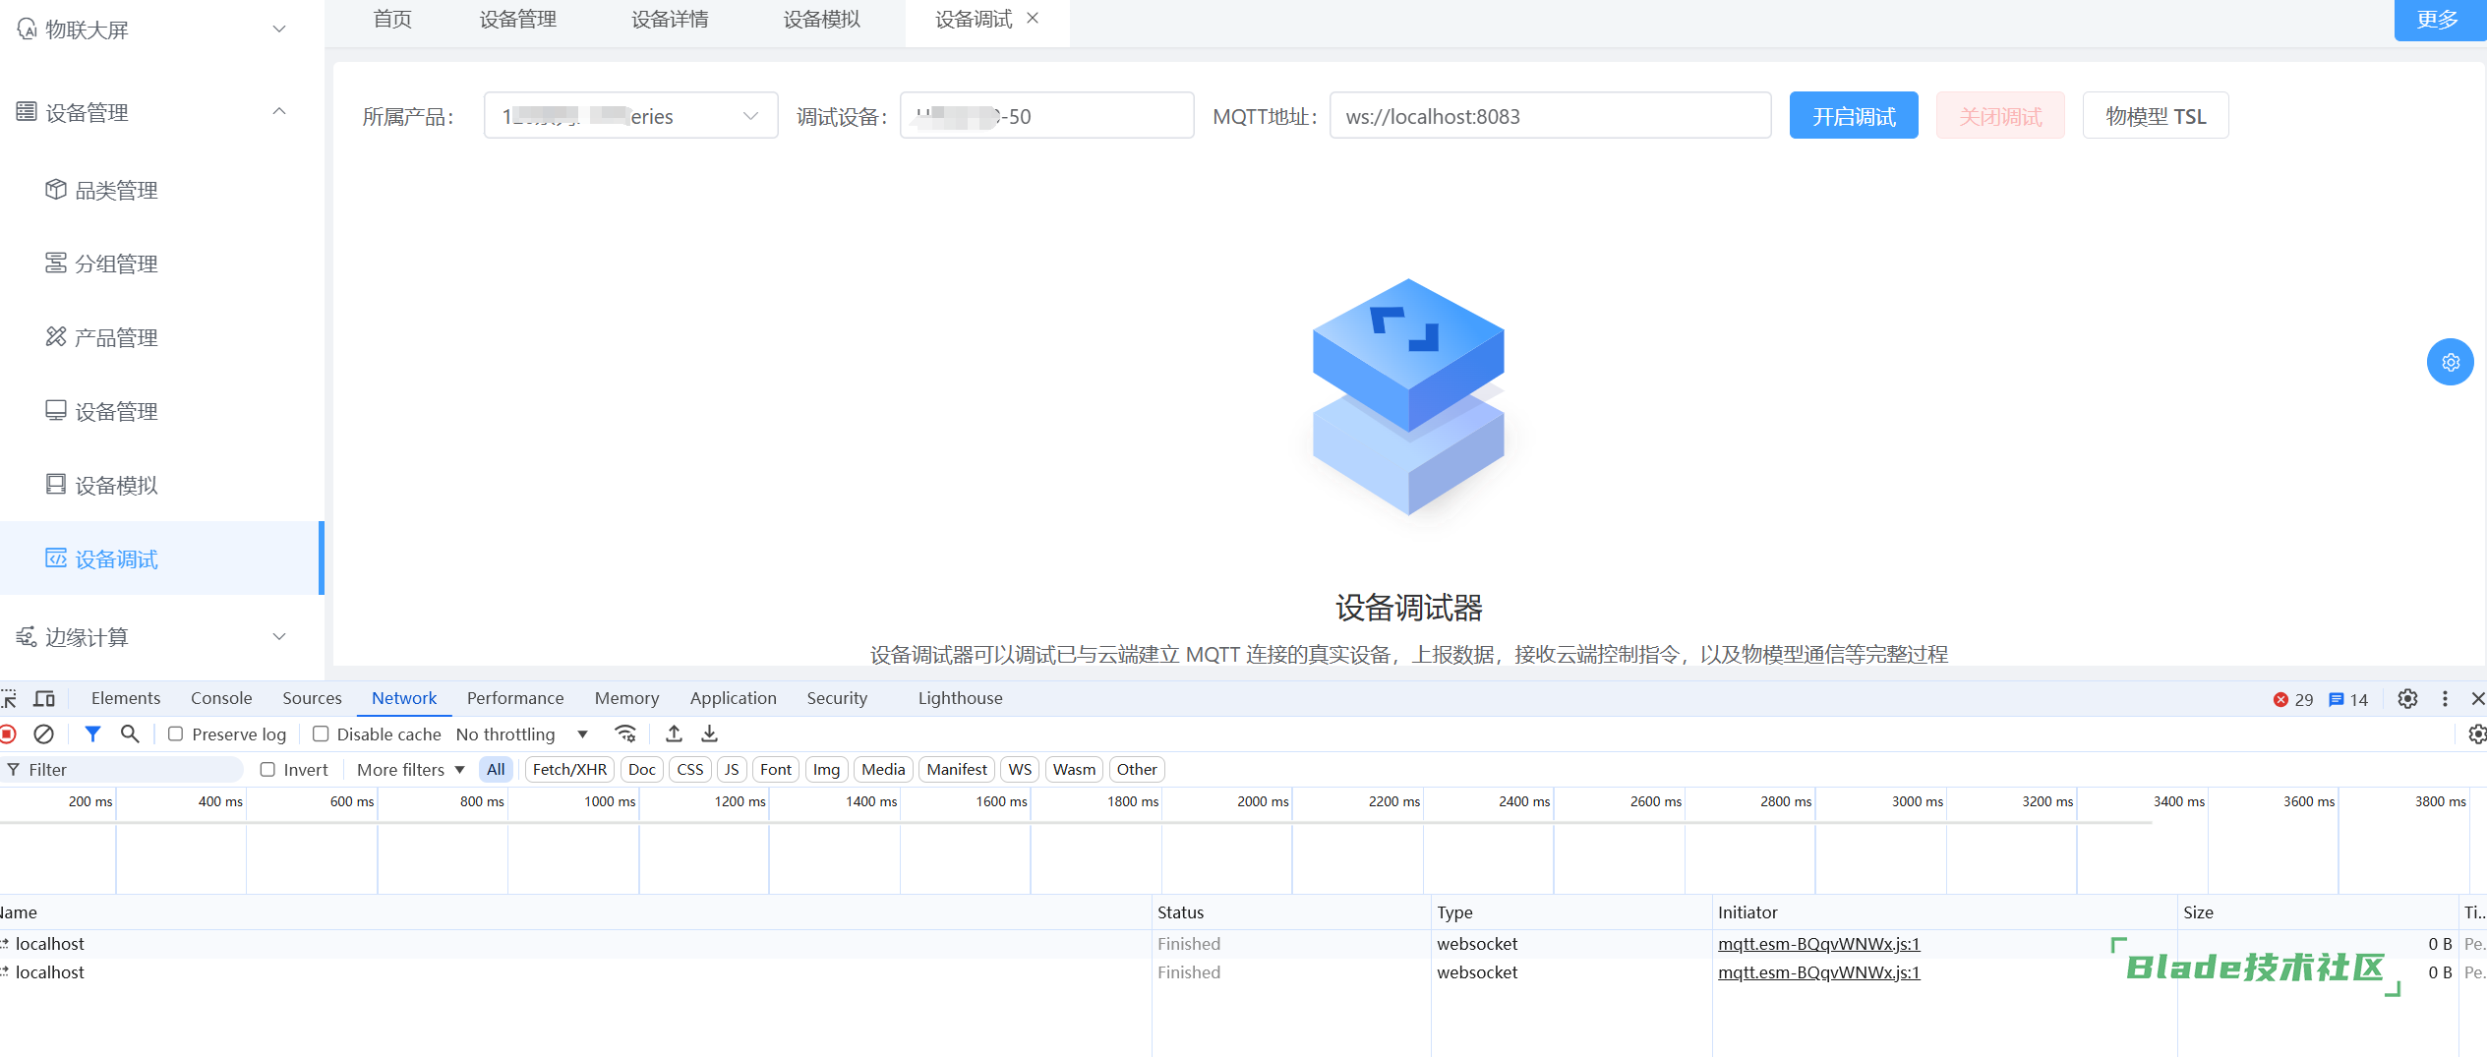Open the Lighthouse tab in DevTools
The width and height of the screenshot is (2487, 1057).
960,698
